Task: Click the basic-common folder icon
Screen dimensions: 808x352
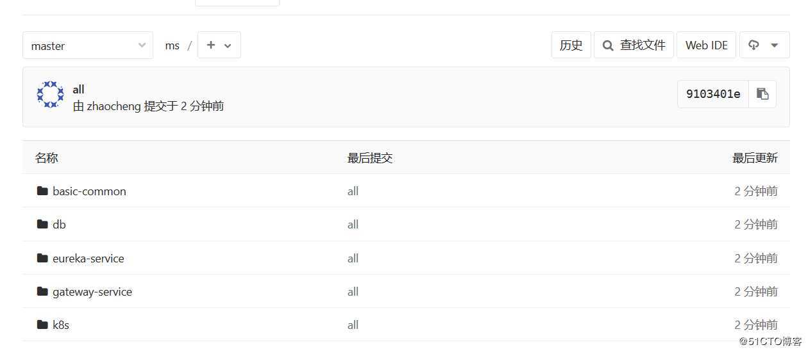Action: [43, 191]
